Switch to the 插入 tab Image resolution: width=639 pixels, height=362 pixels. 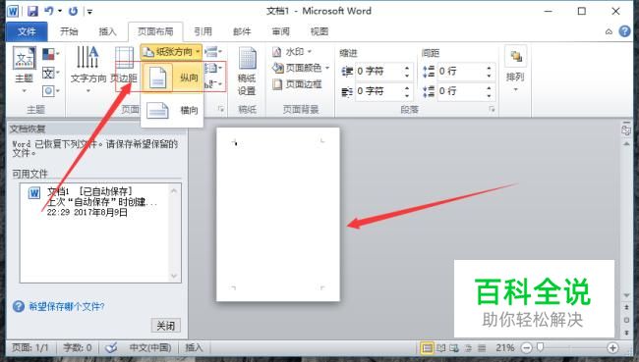(x=107, y=31)
